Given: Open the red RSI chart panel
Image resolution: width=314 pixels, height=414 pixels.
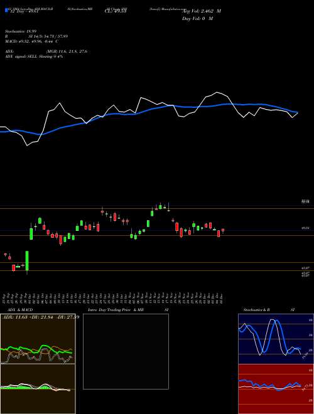Looking at the screenshot, I should (x=276, y=389).
